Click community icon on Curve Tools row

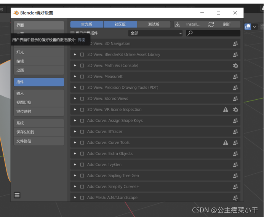coord(235,143)
